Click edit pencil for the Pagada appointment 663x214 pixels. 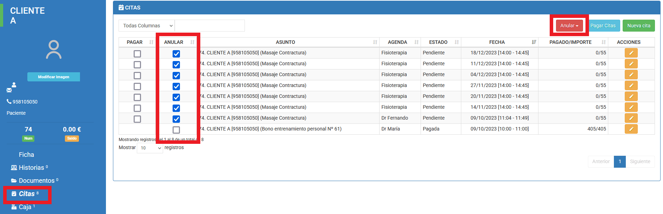click(x=631, y=129)
